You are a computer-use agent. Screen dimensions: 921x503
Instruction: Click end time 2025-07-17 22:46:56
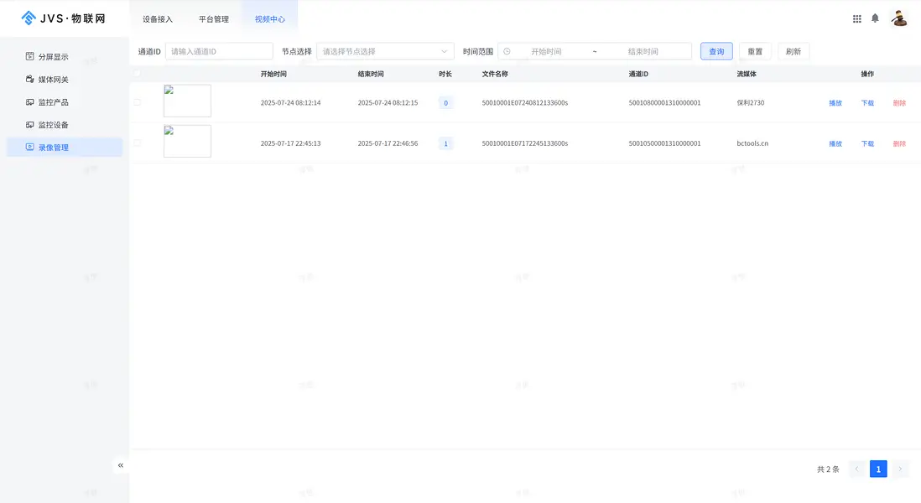tap(388, 143)
